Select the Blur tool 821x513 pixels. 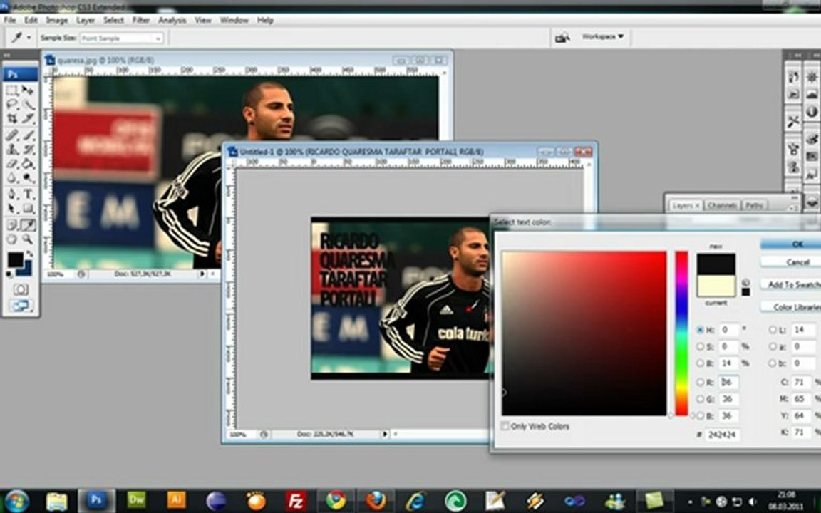pyautogui.click(x=12, y=179)
